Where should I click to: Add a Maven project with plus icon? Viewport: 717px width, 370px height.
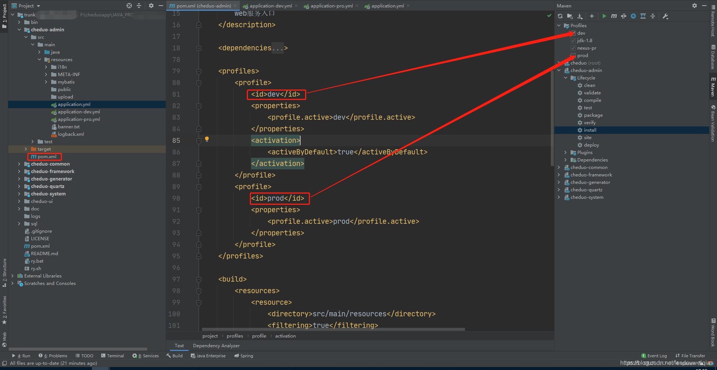pyautogui.click(x=592, y=16)
